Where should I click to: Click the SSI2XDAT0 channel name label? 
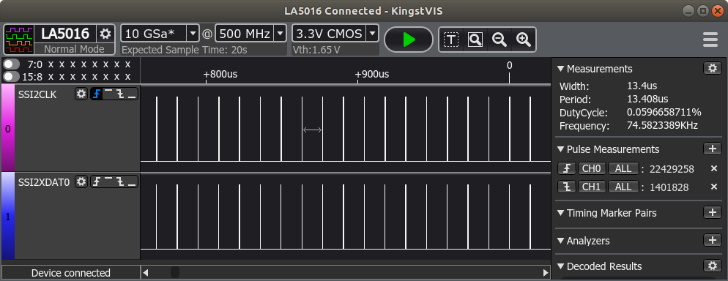[x=44, y=182]
